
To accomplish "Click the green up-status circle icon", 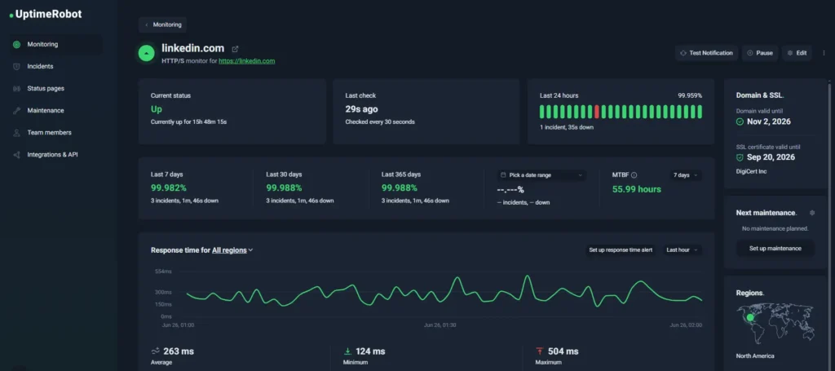I will click(147, 53).
